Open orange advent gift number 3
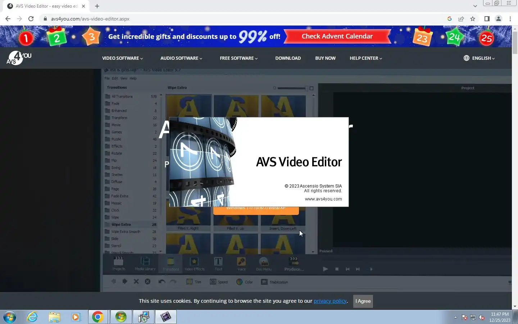This screenshot has height=324, width=518. point(91,37)
